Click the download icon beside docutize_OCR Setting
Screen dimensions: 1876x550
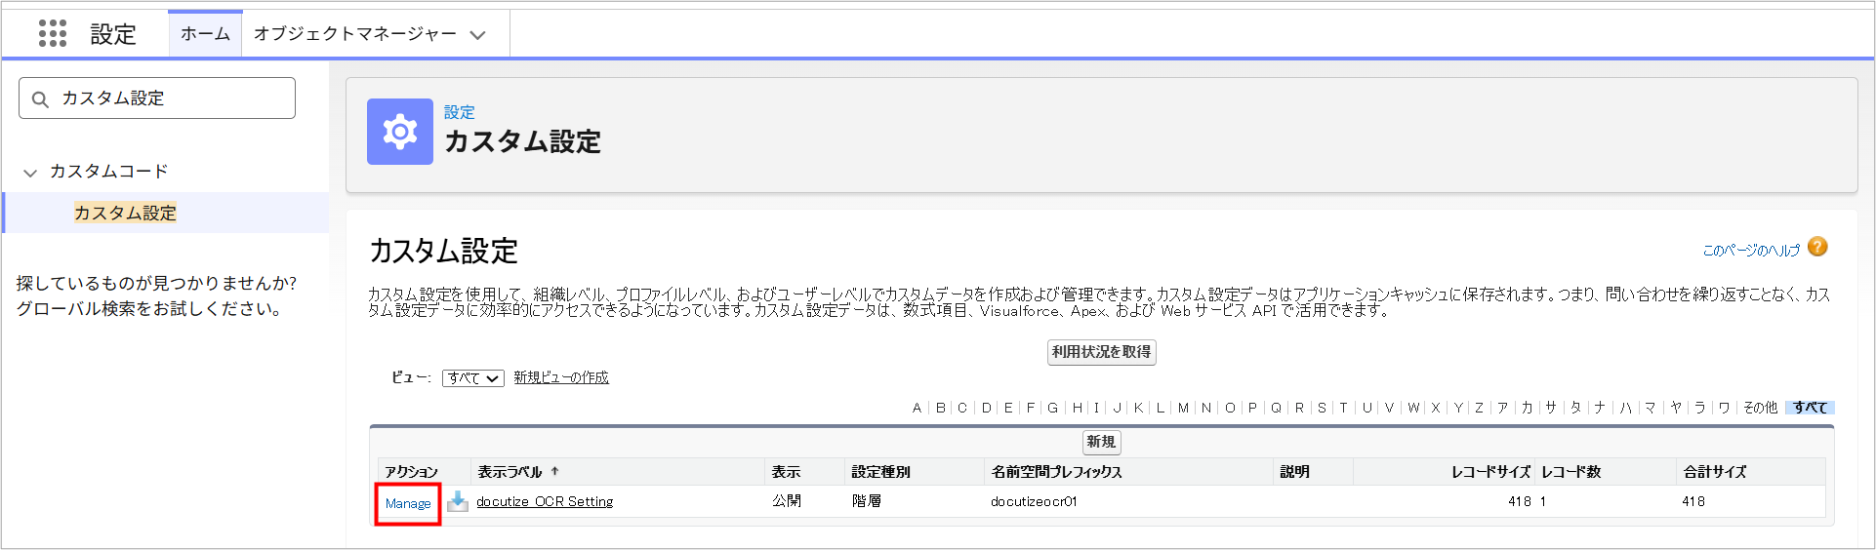tap(458, 501)
